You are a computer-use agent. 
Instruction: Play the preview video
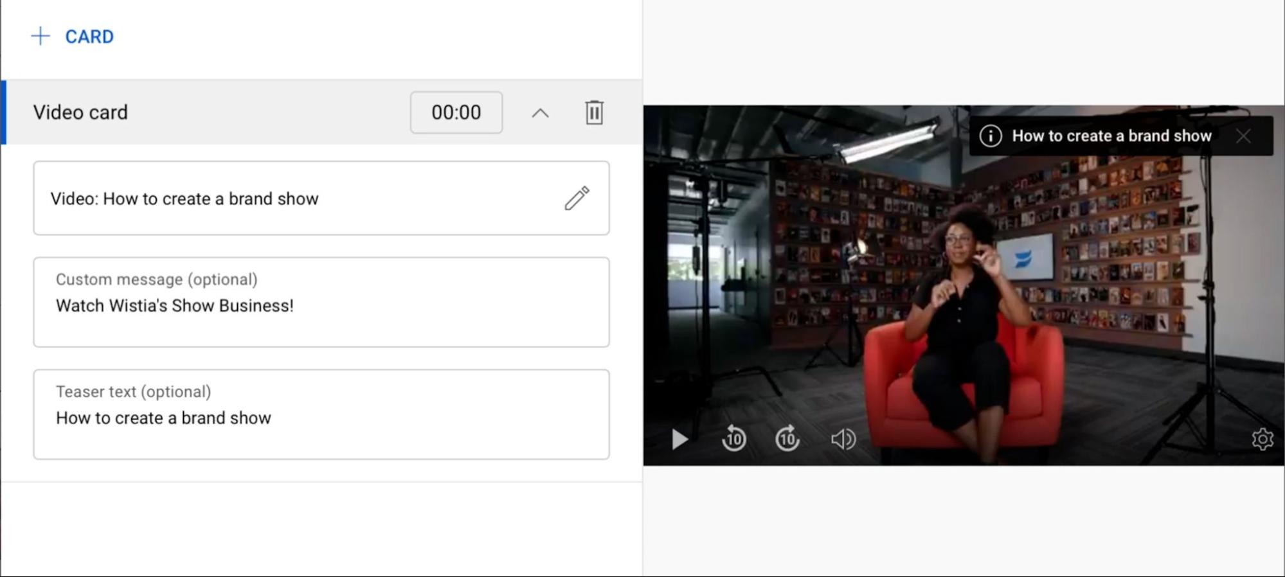click(x=679, y=439)
